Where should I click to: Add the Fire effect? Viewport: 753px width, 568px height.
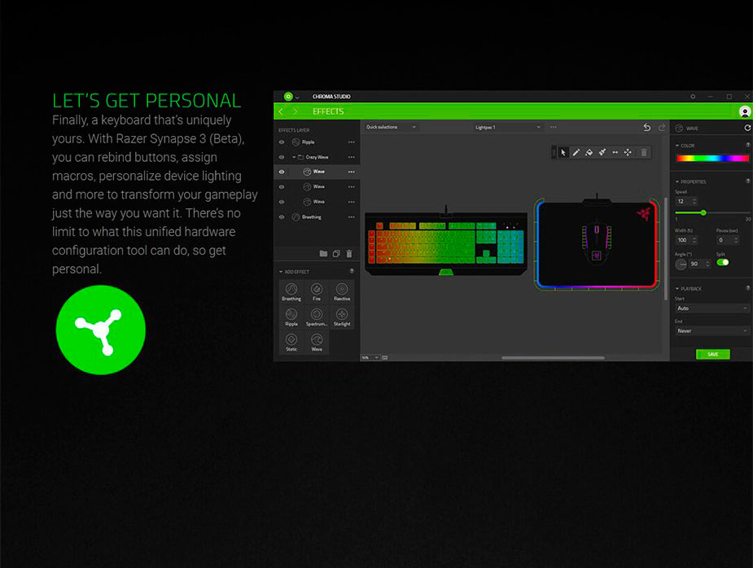[x=317, y=291]
